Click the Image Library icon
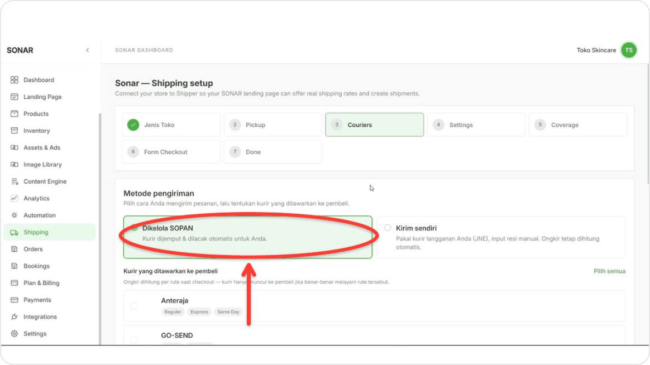Image resolution: width=650 pixels, height=365 pixels. pyautogui.click(x=14, y=165)
